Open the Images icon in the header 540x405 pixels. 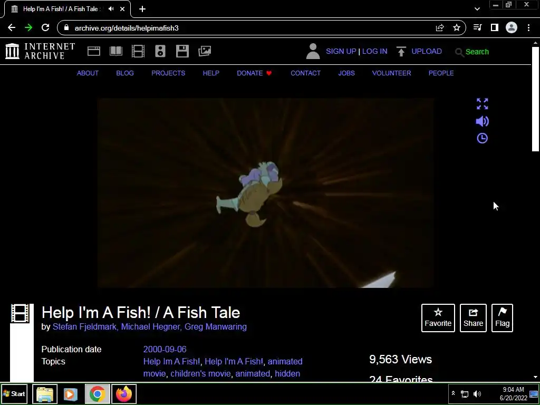(x=205, y=51)
